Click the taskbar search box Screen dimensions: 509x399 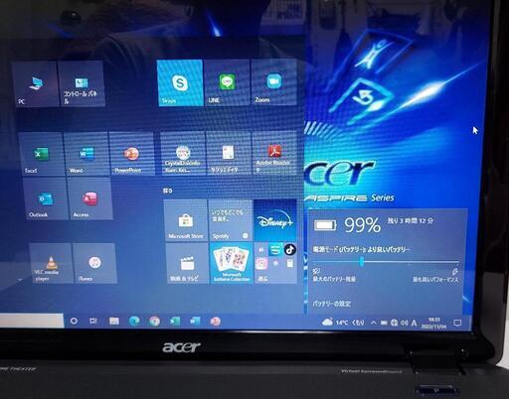pyautogui.click(x=32, y=321)
